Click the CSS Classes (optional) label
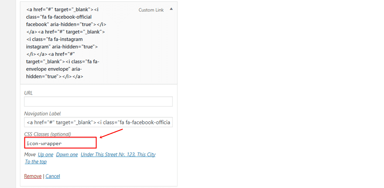 48,134
